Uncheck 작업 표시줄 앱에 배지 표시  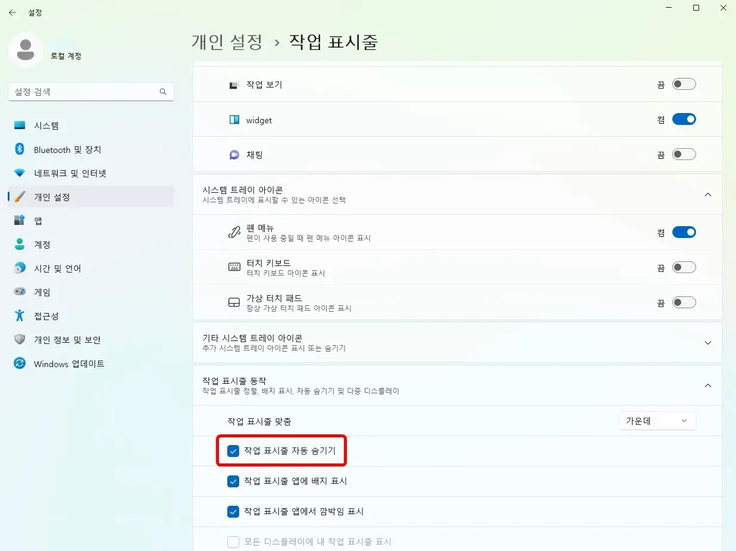pyautogui.click(x=233, y=481)
